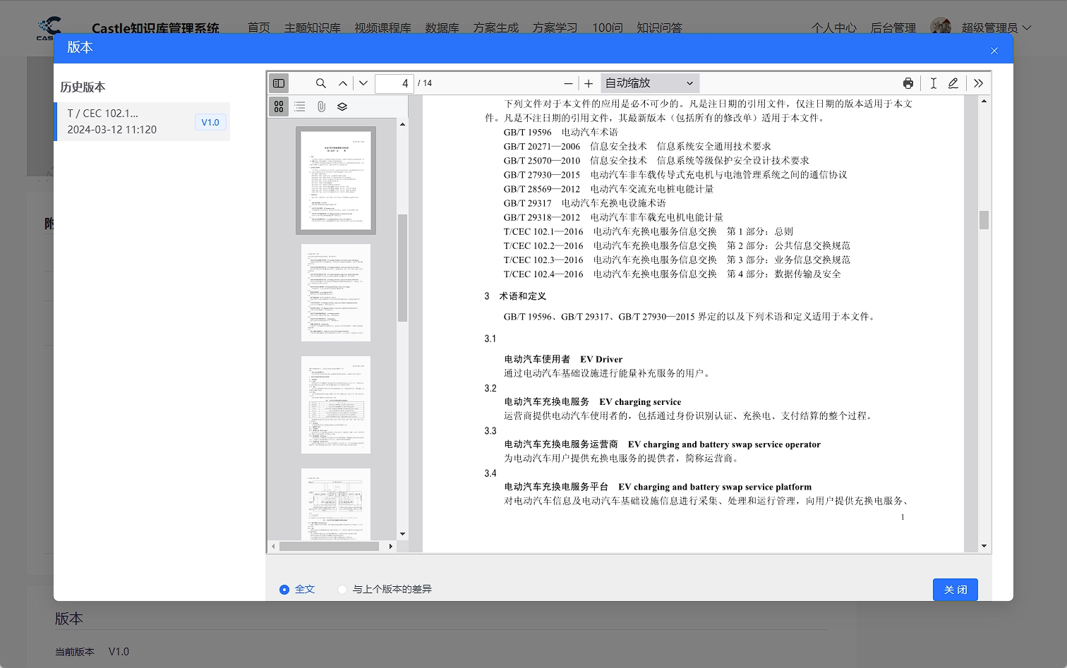Click the first page thumbnail
This screenshot has width=1067, height=668.
pos(336,181)
